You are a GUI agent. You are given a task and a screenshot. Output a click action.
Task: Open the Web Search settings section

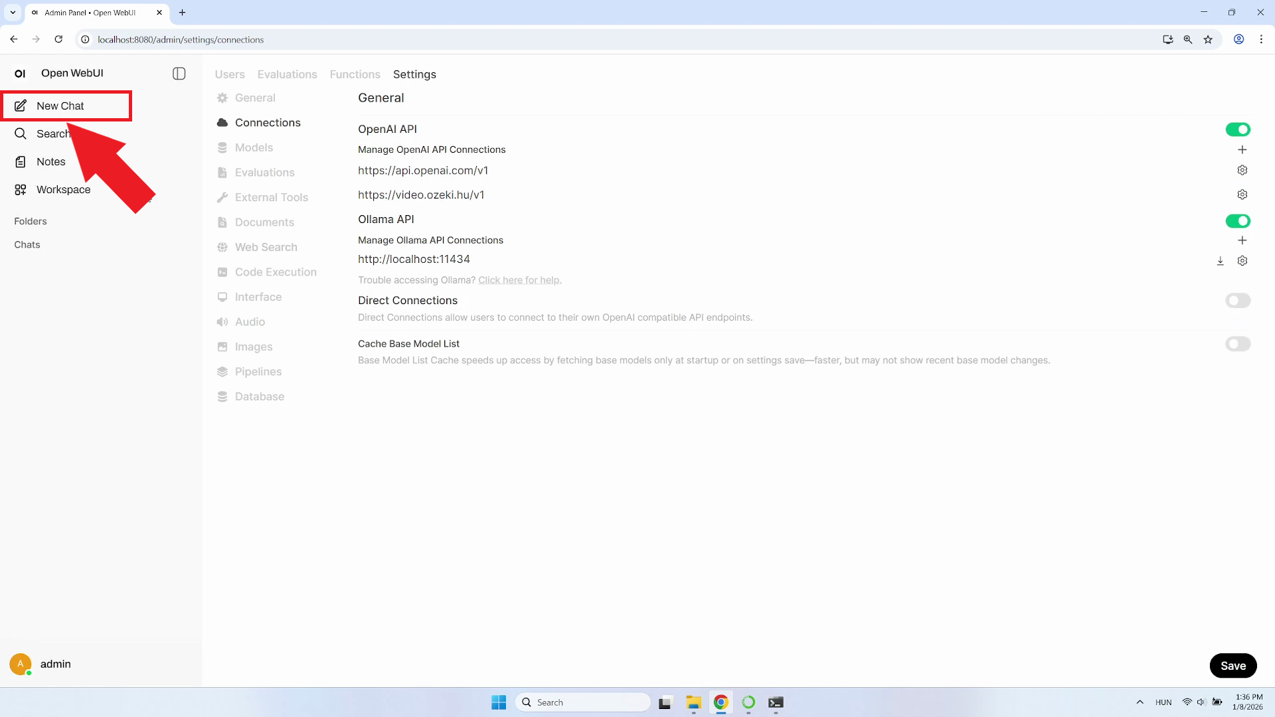click(x=265, y=246)
